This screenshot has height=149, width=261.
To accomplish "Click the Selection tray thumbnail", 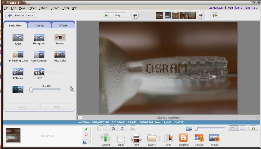I will pyautogui.click(x=13, y=135).
